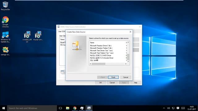Open Task View in the taskbar
The height and width of the screenshot is (111, 198).
tap(60, 108)
